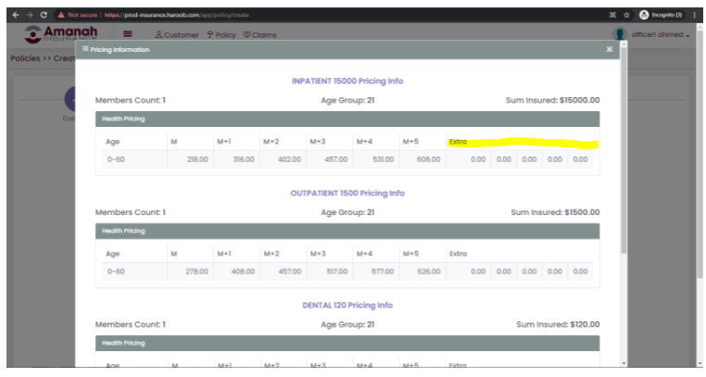Image resolution: width=706 pixels, height=377 pixels.
Task: Click the officer1 ahmed avatar icon
Action: pos(620,34)
